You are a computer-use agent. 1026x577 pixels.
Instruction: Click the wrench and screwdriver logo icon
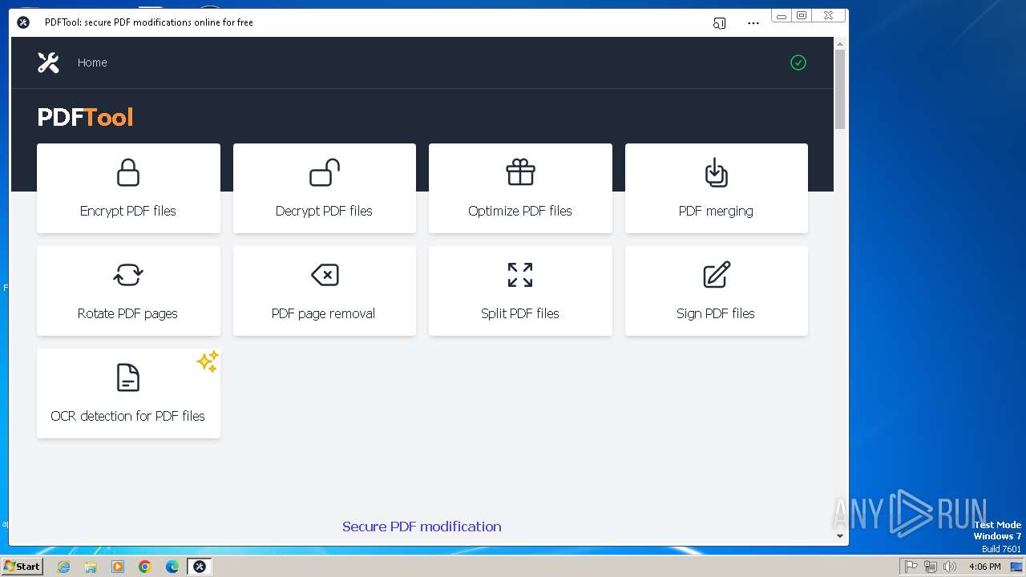(48, 63)
